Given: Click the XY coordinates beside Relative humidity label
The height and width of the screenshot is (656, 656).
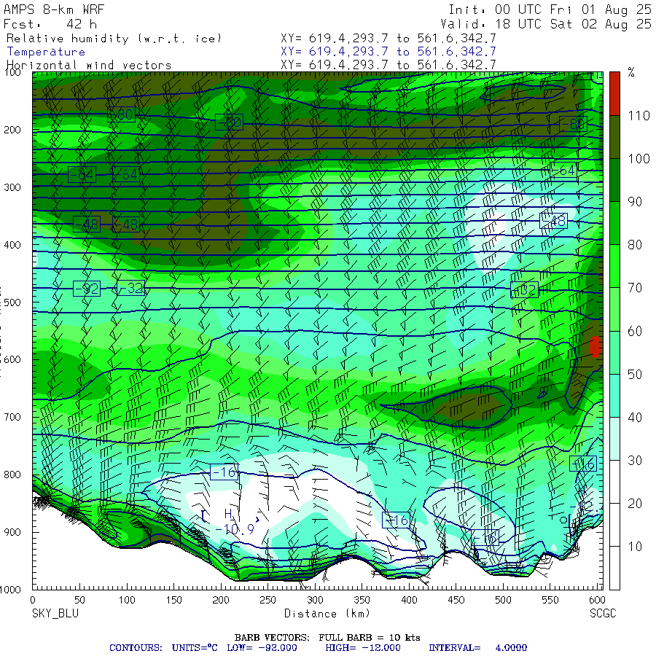Looking at the screenshot, I should click(x=388, y=39).
